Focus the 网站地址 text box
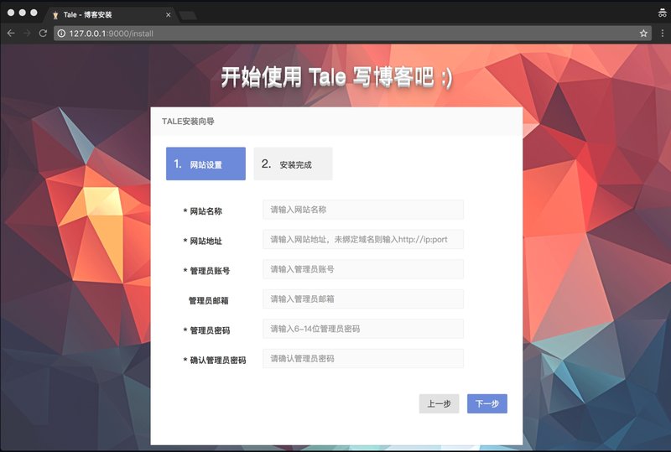Screen dimensions: 671x452 362,240
